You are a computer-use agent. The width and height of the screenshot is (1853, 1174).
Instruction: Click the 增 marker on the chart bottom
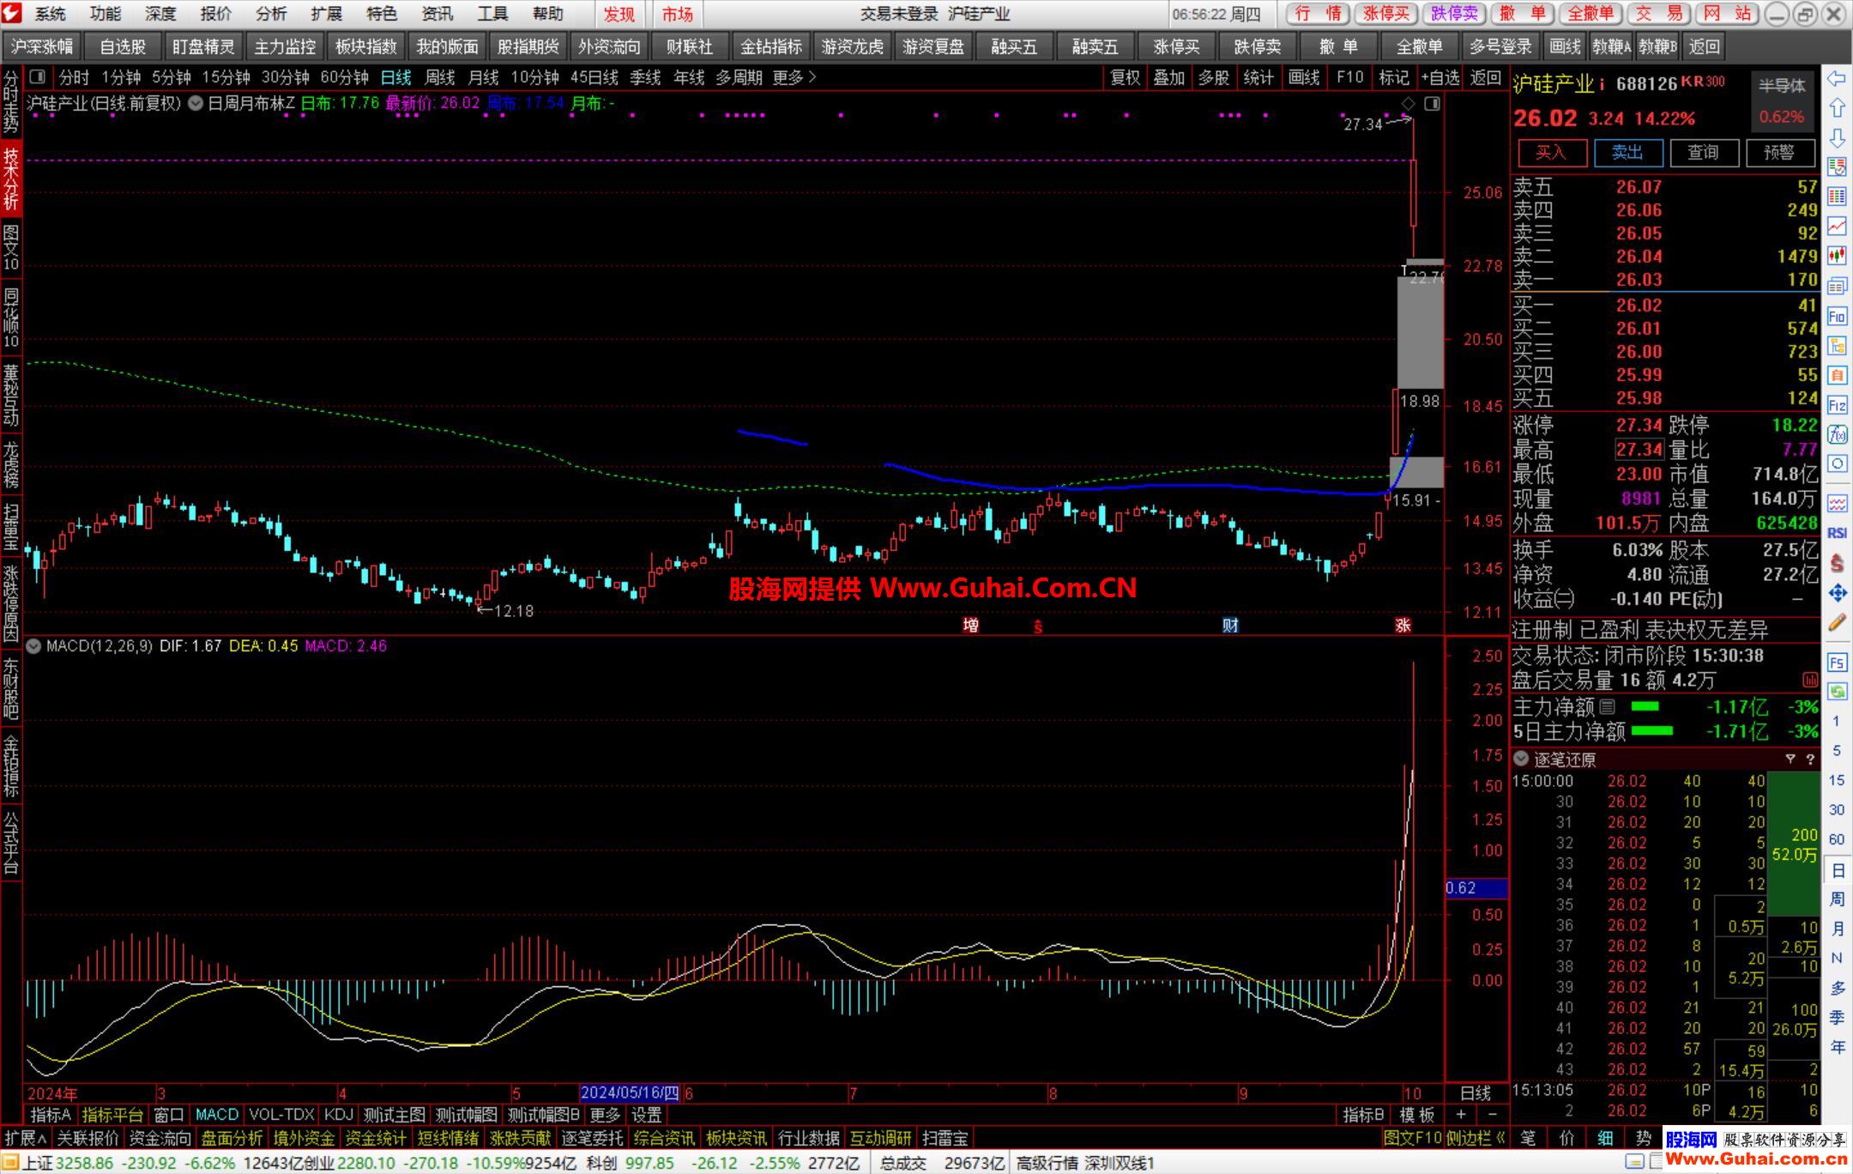pos(971,625)
